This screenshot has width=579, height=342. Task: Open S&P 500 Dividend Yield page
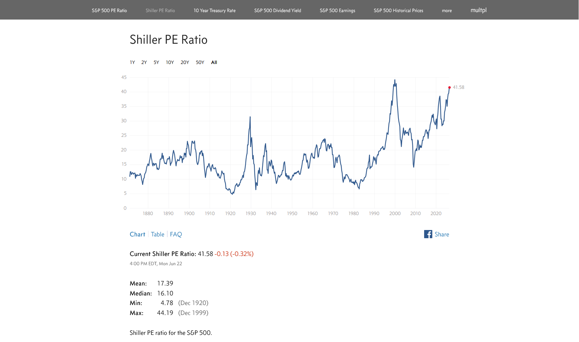point(278,11)
